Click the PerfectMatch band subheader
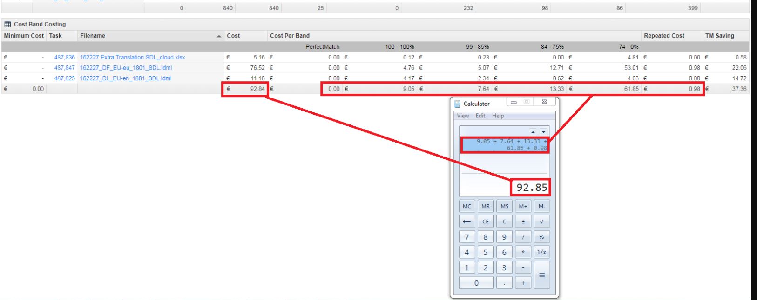The image size is (757, 300). [322, 47]
